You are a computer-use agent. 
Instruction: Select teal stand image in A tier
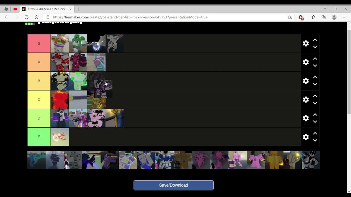click(x=96, y=62)
